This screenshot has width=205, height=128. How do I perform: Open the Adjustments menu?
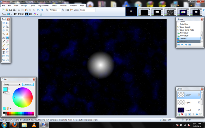pos(43,6)
